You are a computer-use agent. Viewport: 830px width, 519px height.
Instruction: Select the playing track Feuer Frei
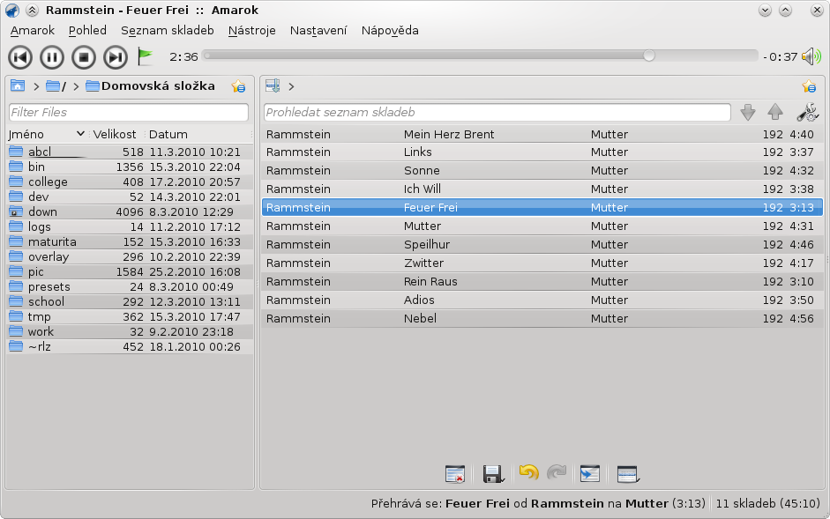coord(542,207)
